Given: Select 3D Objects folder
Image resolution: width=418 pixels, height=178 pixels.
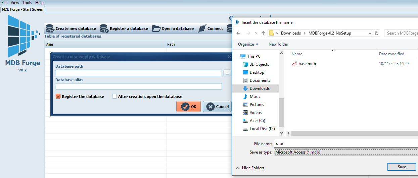Looking at the screenshot, I should coord(259,64).
